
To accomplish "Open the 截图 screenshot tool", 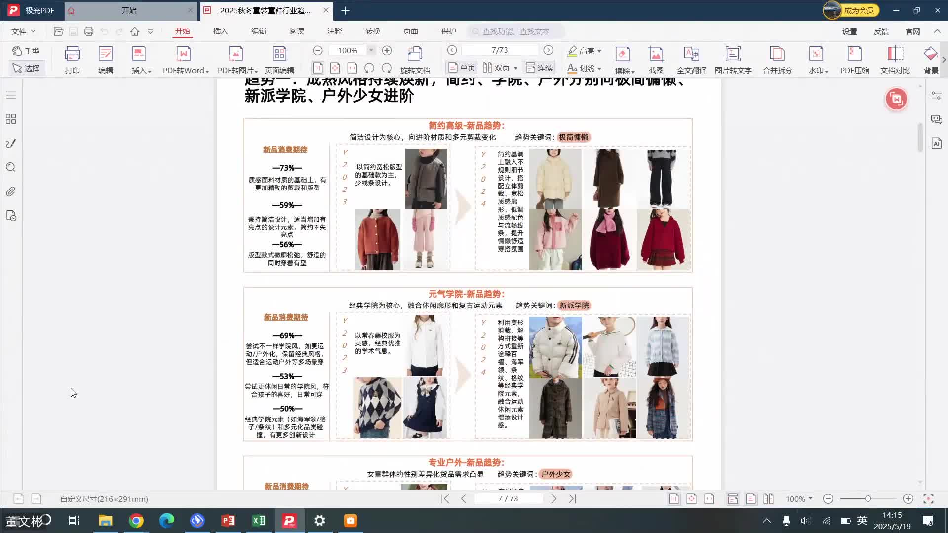I will click(x=656, y=58).
